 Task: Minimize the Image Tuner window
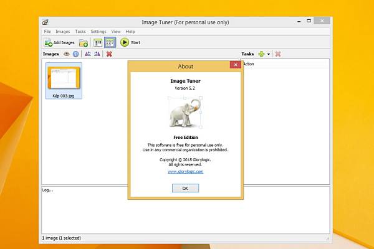coord(299,21)
